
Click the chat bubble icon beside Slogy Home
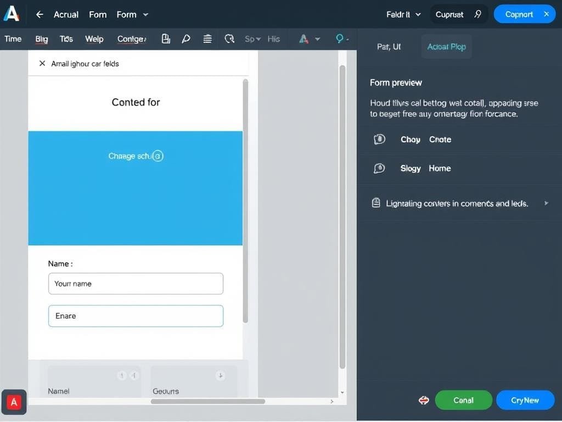click(x=379, y=169)
